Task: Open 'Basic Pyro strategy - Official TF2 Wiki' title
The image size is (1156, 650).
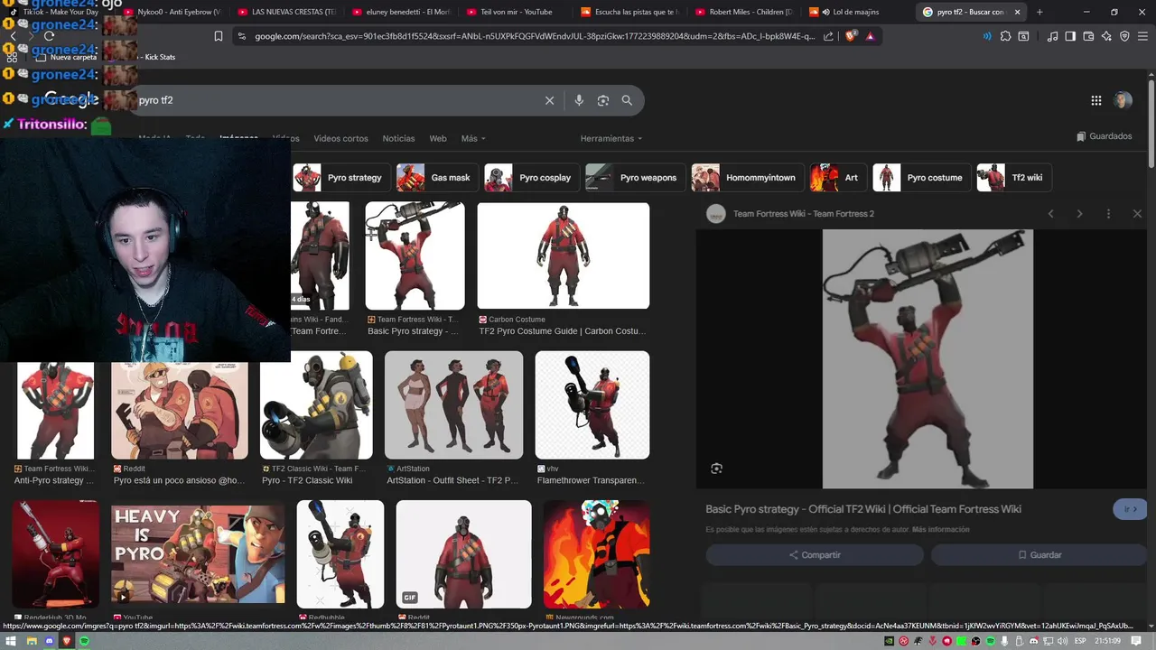Action: pyautogui.click(x=863, y=509)
